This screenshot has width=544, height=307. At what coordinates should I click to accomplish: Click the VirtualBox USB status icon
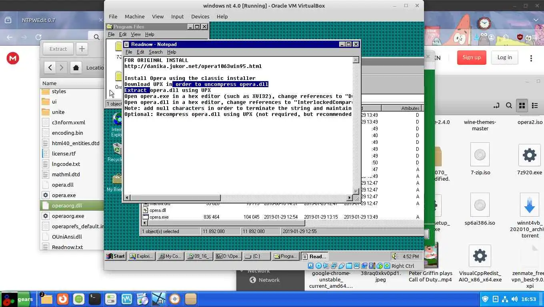pyautogui.click(x=342, y=266)
